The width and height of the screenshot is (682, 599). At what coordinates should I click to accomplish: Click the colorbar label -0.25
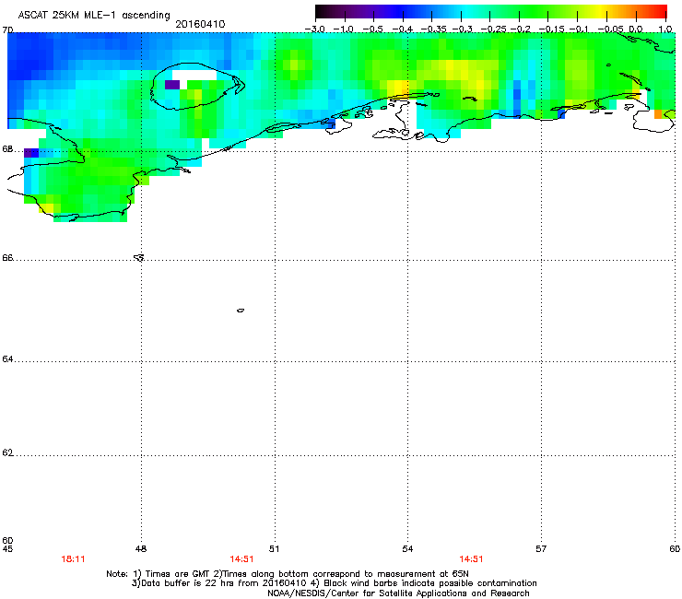pos(493,29)
